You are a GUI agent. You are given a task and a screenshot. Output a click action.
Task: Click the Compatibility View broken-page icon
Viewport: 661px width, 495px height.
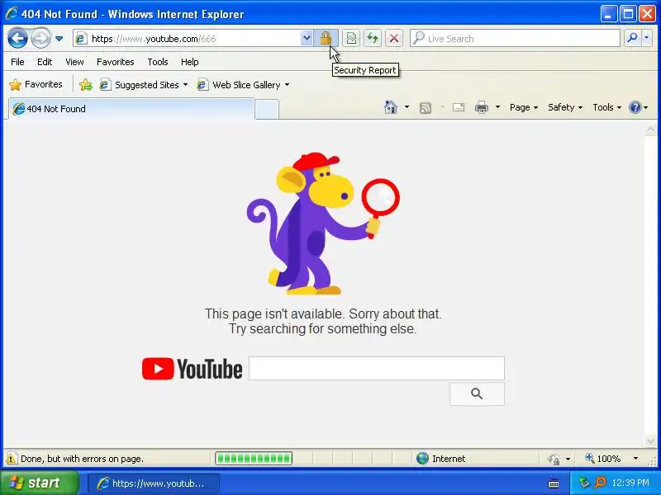pyautogui.click(x=351, y=39)
